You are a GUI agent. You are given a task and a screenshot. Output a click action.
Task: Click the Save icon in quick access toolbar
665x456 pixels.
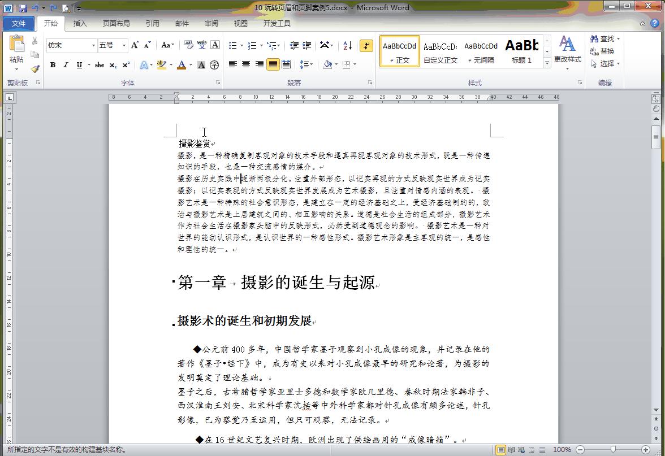[x=23, y=8]
